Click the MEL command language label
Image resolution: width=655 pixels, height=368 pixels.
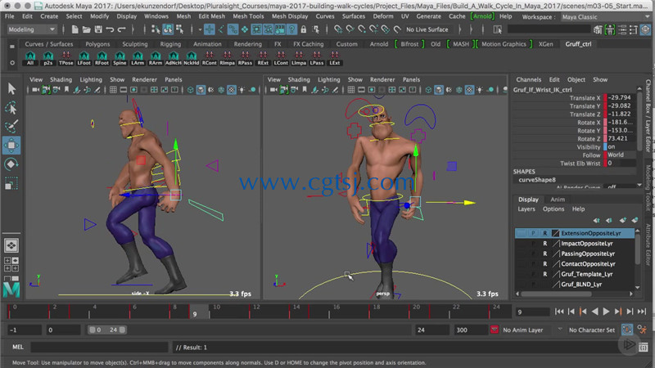coord(18,347)
